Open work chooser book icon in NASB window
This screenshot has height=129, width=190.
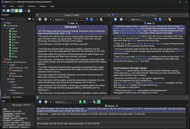pyautogui.click(x=156, y=19)
